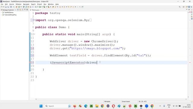Open the New dropdown arrow in toolbar
This screenshot has height=109, width=193.
pos(4,7)
